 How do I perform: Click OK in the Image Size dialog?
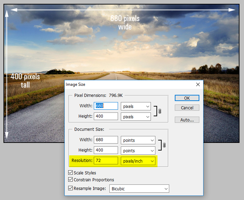point(187,98)
